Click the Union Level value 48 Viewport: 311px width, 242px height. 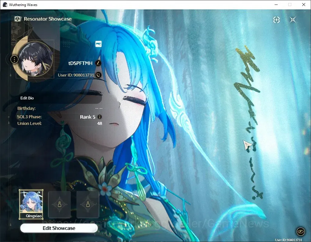pos(99,123)
